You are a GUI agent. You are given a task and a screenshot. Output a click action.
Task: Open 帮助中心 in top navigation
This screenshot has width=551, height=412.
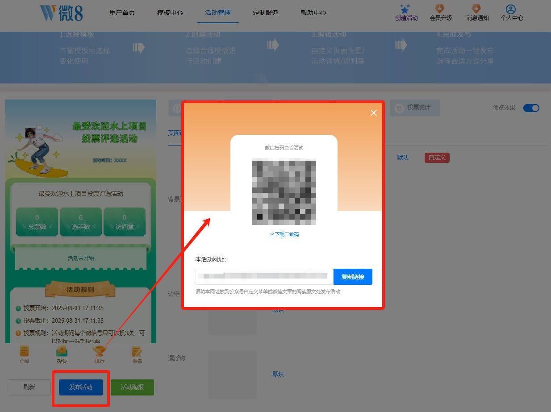point(313,12)
